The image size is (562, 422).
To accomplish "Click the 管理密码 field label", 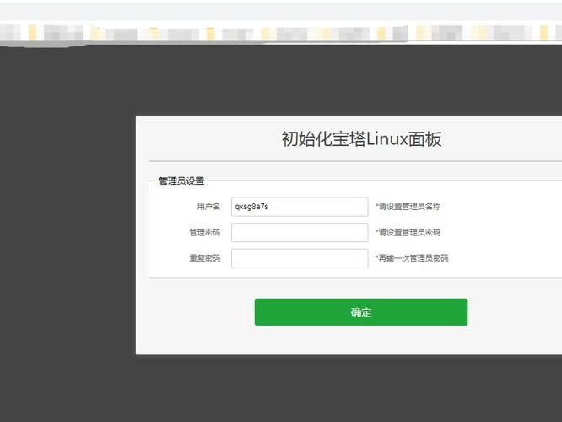I will [x=204, y=232].
